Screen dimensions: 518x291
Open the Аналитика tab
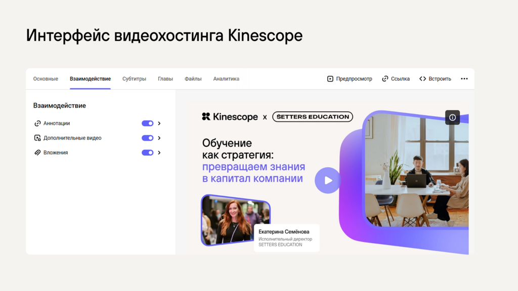[x=226, y=79]
